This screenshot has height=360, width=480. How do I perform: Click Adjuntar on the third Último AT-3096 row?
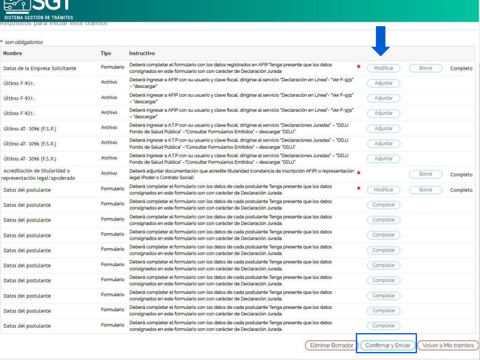click(383, 159)
